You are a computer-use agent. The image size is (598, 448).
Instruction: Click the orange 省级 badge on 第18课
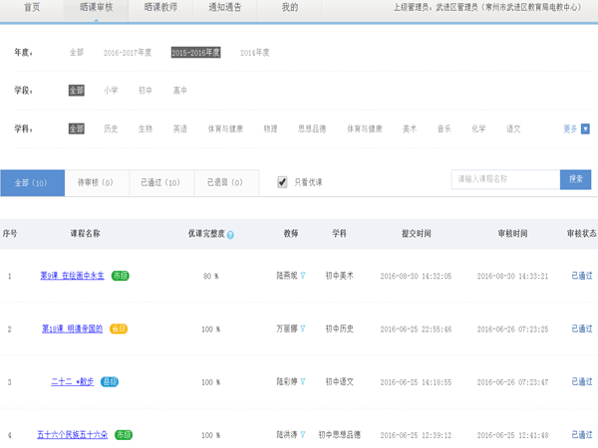click(119, 329)
